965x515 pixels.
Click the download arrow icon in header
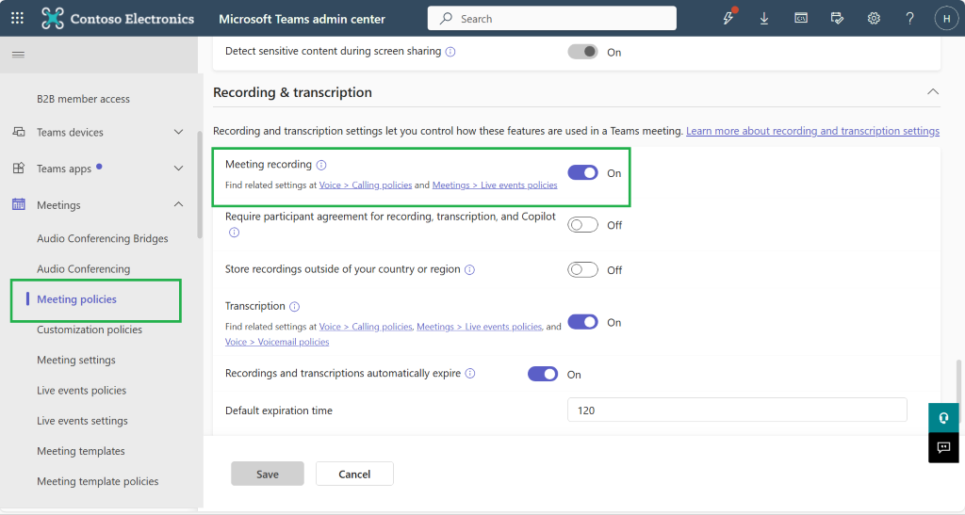[763, 19]
